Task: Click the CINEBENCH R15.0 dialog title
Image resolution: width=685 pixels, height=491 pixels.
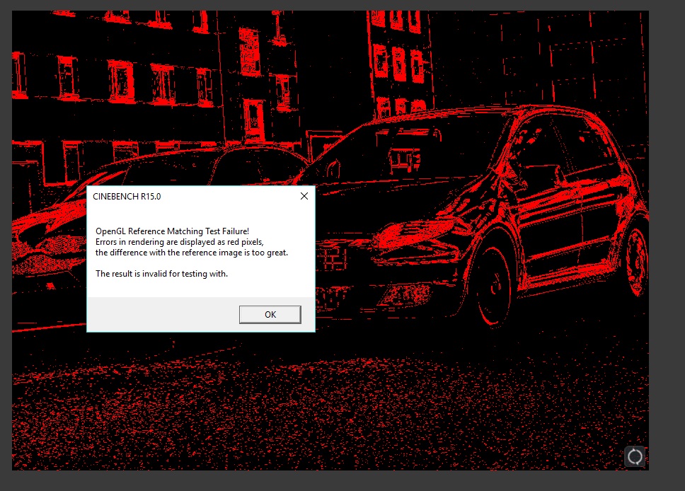Action: point(127,197)
